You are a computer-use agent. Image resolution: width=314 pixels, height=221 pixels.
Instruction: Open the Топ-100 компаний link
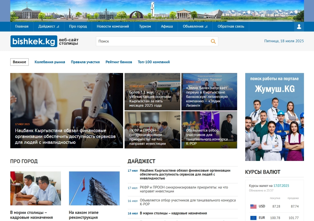point(154,62)
